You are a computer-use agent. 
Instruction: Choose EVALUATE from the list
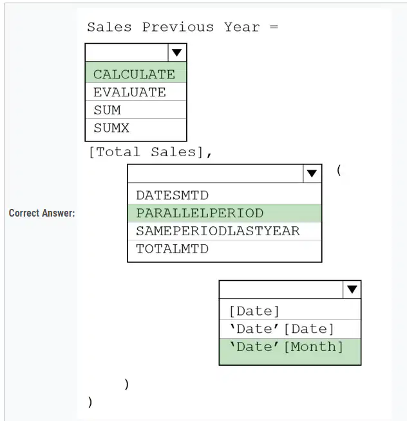(136, 92)
